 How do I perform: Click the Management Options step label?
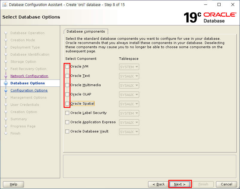[x=28, y=97]
